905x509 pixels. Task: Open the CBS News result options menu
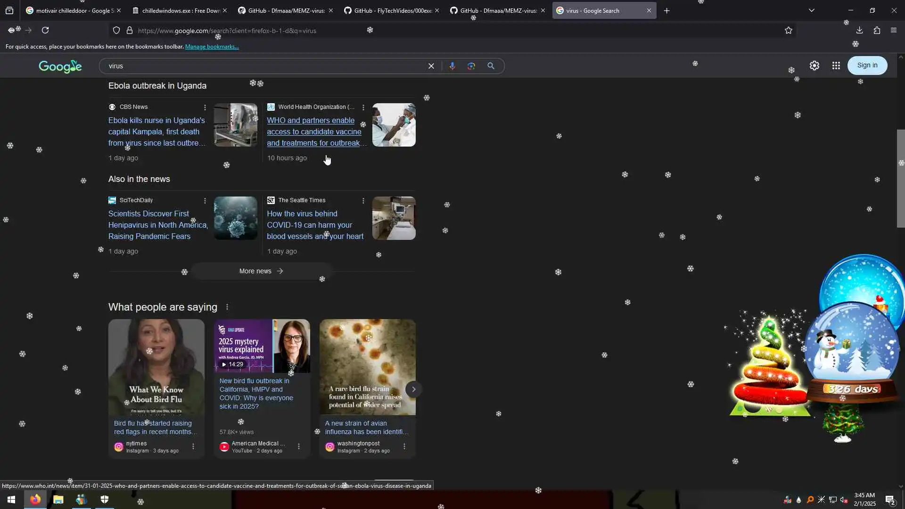click(x=205, y=107)
